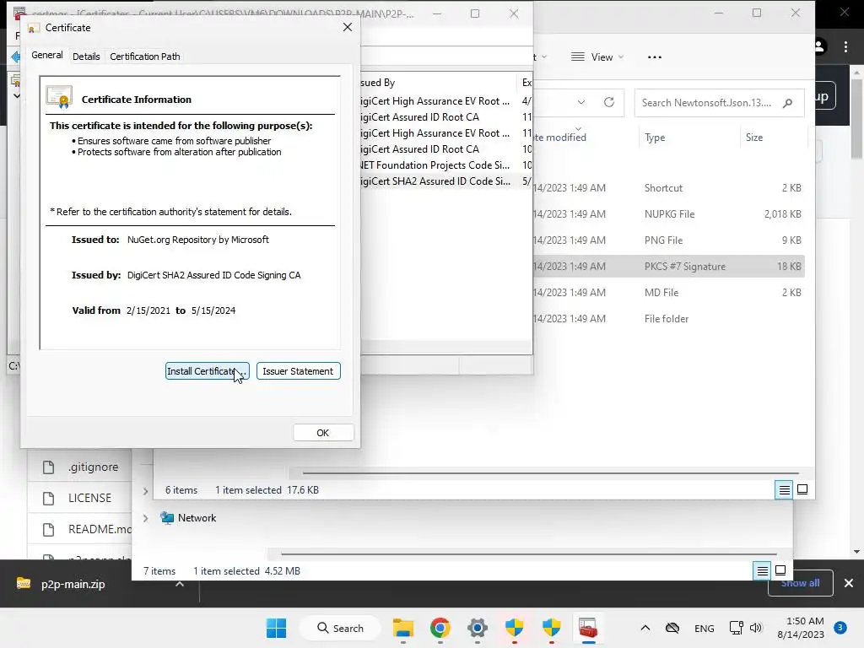
Task: Confirm the Certificate dialog with OK
Action: [323, 433]
